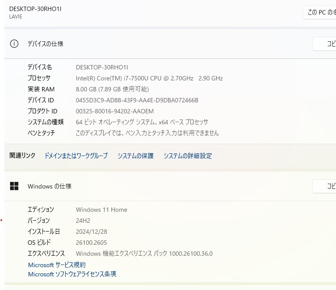Click the エクスペリエンス label

click(46, 253)
